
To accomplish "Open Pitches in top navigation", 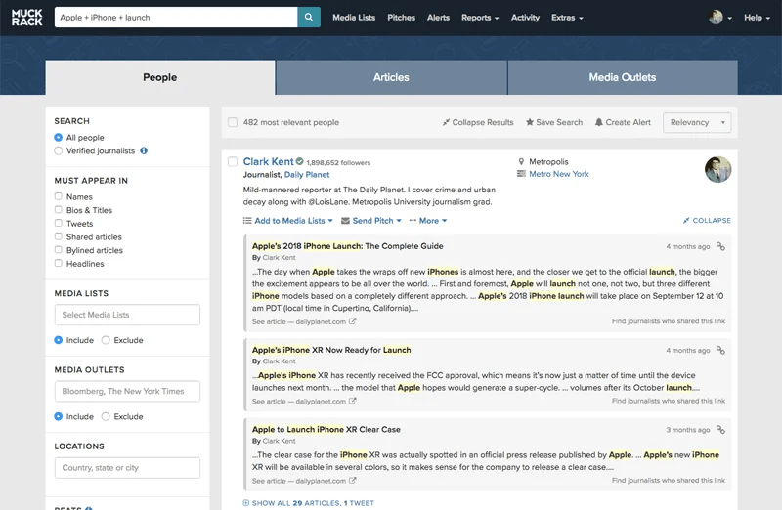I will 401,18.
